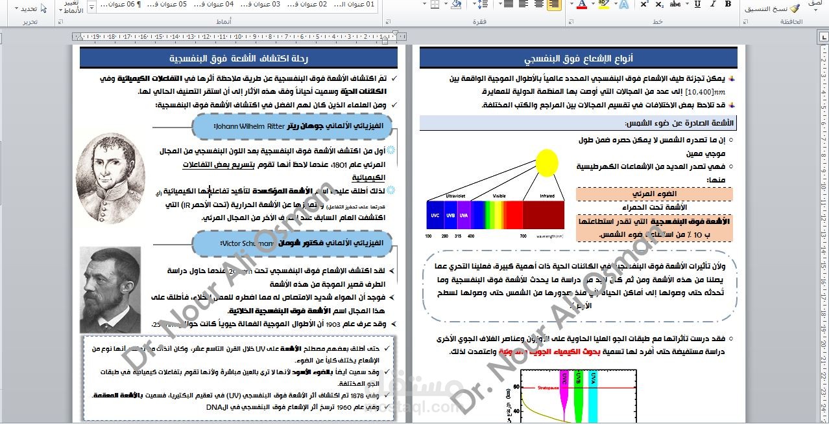Open the Clipboard الحافظة dialog launcher
Screen dimensions: 829x424
[x=746, y=22]
